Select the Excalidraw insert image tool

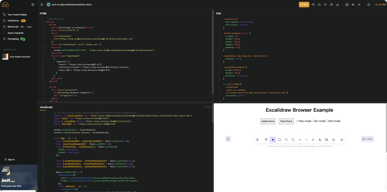[x=326, y=140]
